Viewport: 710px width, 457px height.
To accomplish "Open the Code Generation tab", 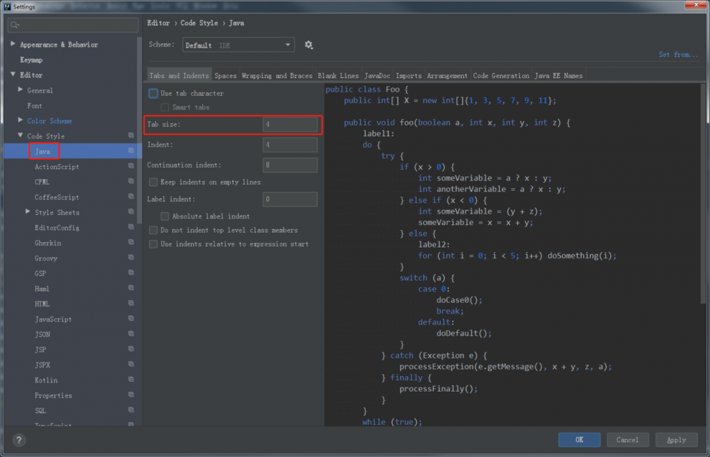I will 501,76.
